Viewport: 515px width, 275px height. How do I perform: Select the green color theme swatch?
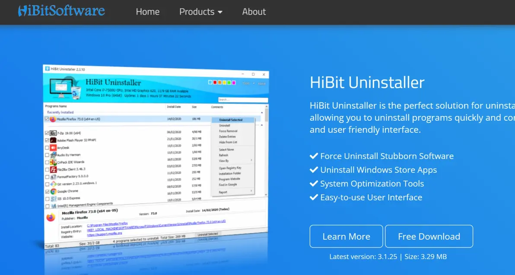[229, 83]
